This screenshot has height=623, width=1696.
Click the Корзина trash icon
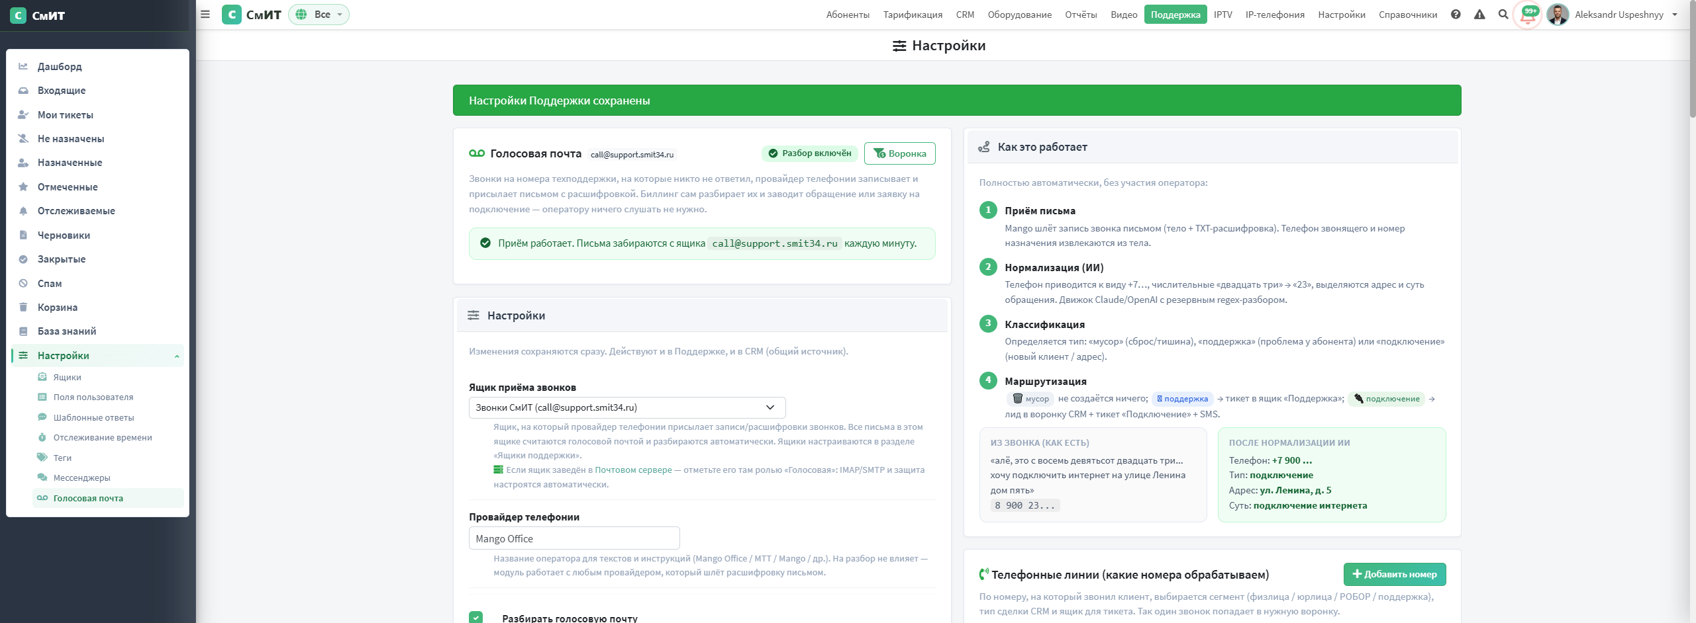point(23,307)
